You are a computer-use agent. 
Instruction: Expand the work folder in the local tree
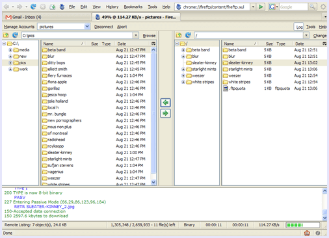(x=10, y=70)
